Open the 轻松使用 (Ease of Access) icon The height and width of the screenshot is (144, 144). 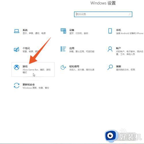(x=63, y=67)
